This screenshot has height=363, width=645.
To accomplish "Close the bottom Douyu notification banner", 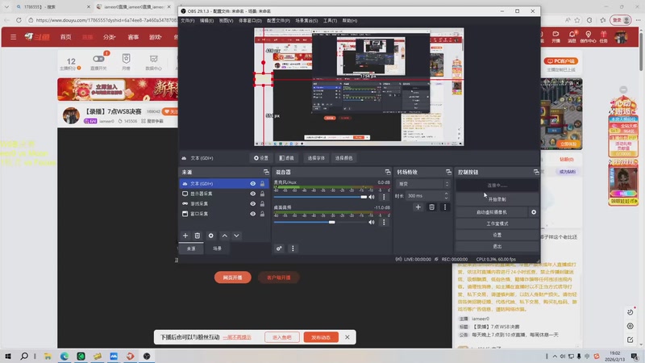I will coord(347,337).
